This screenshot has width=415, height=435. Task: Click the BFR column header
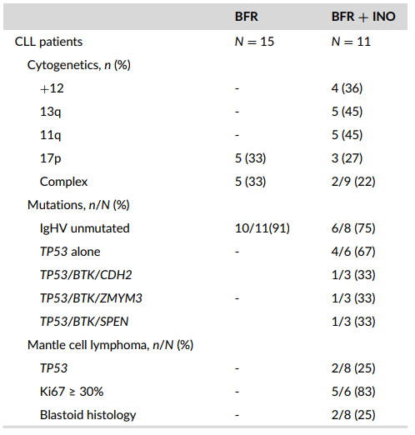[247, 17]
